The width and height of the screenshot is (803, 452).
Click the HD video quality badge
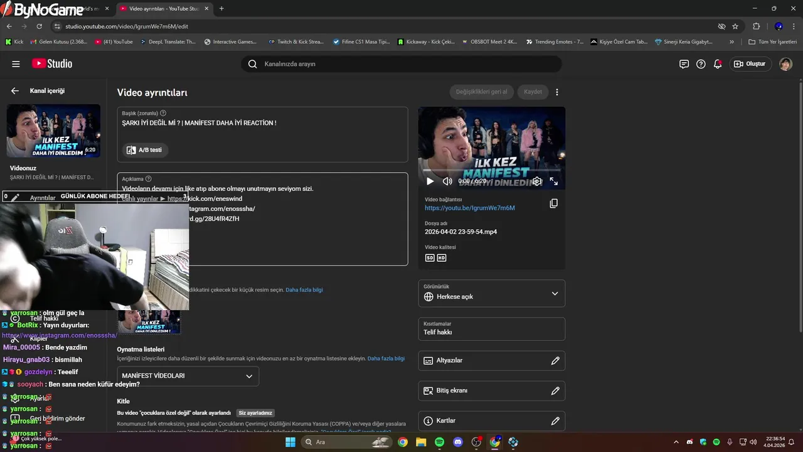coord(442,257)
